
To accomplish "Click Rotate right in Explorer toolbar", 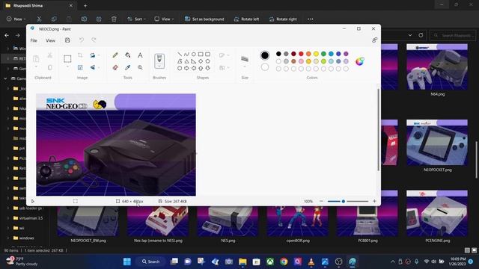I will [283, 19].
